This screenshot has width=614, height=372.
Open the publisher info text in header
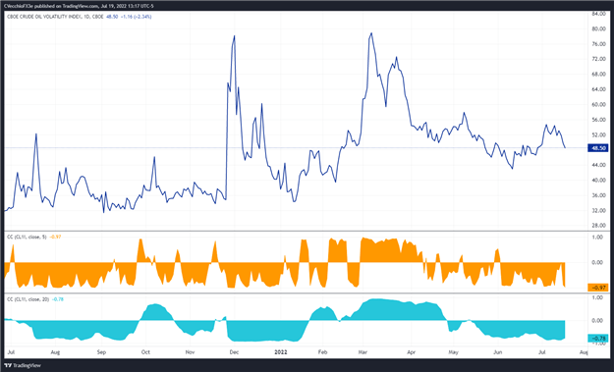pos(79,6)
